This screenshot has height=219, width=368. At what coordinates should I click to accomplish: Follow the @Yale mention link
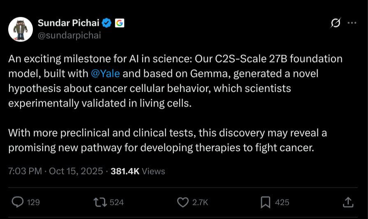[105, 74]
